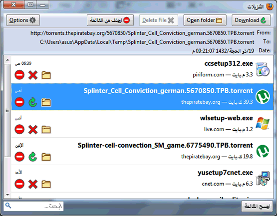Minimize the downloads window

click(x=42, y=4)
